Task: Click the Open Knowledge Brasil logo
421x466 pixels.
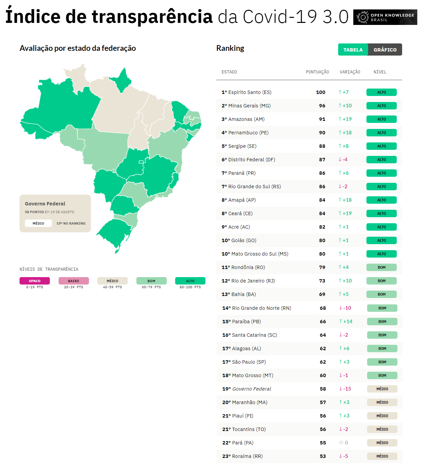Action: coord(385,17)
